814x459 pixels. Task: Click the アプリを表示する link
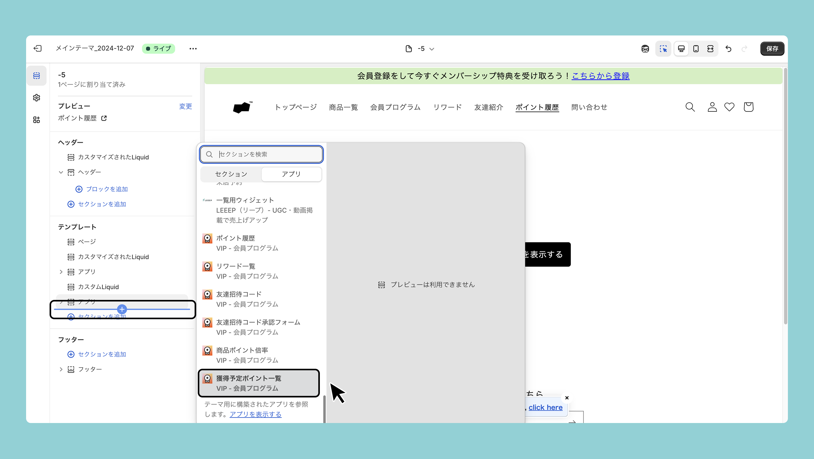point(255,414)
